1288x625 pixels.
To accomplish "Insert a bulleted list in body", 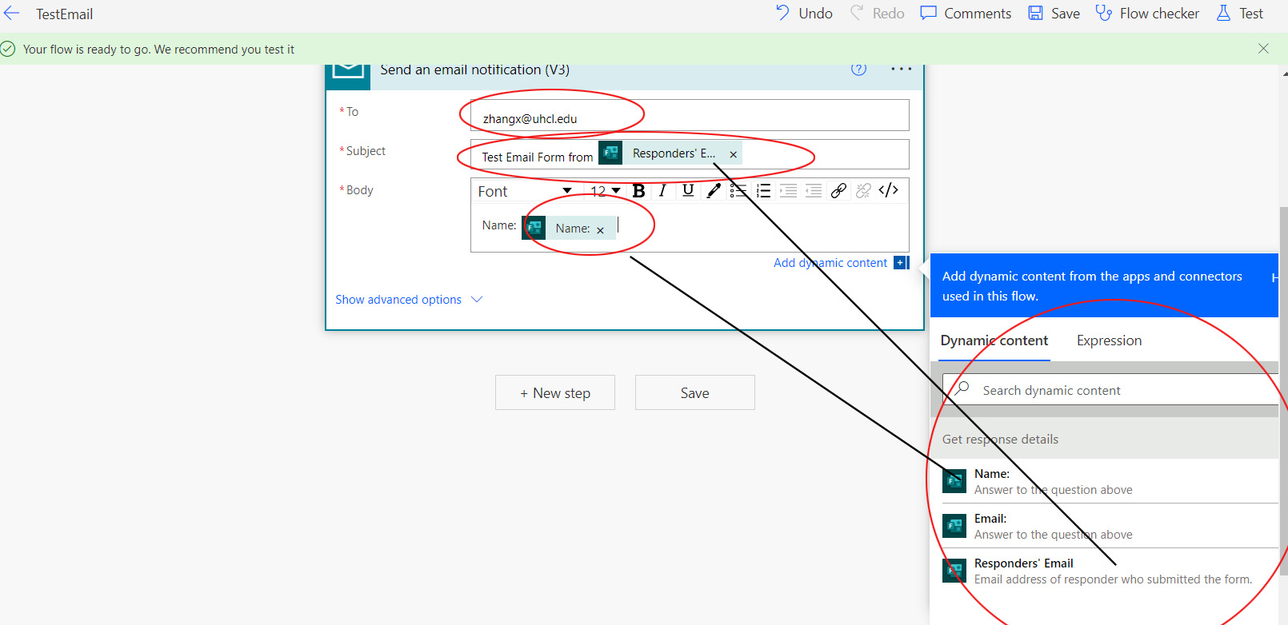I will coord(738,190).
